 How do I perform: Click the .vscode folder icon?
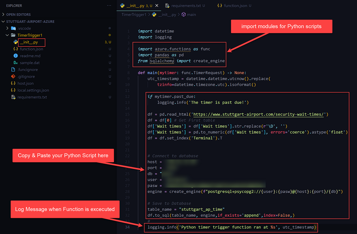(x=13, y=28)
